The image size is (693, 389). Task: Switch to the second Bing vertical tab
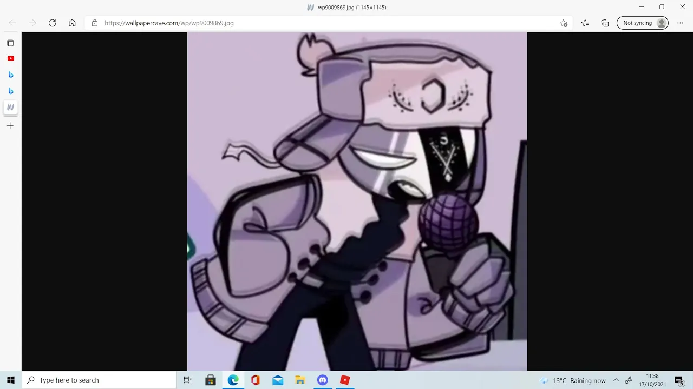point(10,91)
